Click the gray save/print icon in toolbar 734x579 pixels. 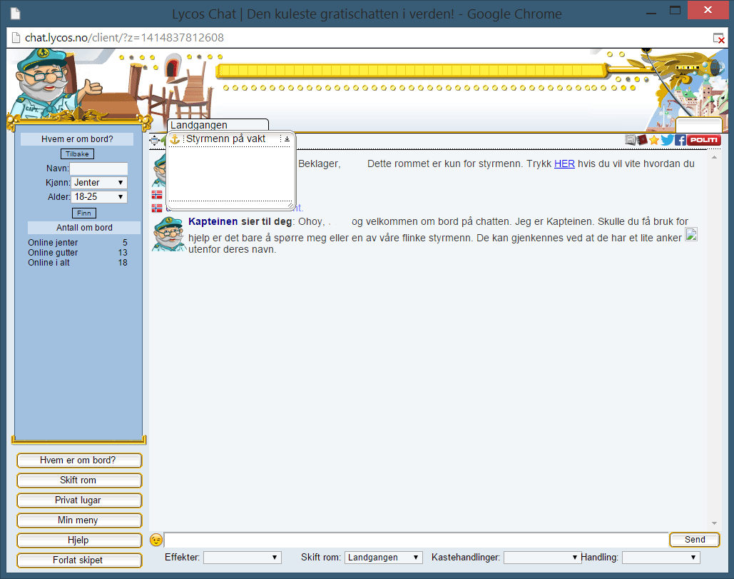click(631, 140)
